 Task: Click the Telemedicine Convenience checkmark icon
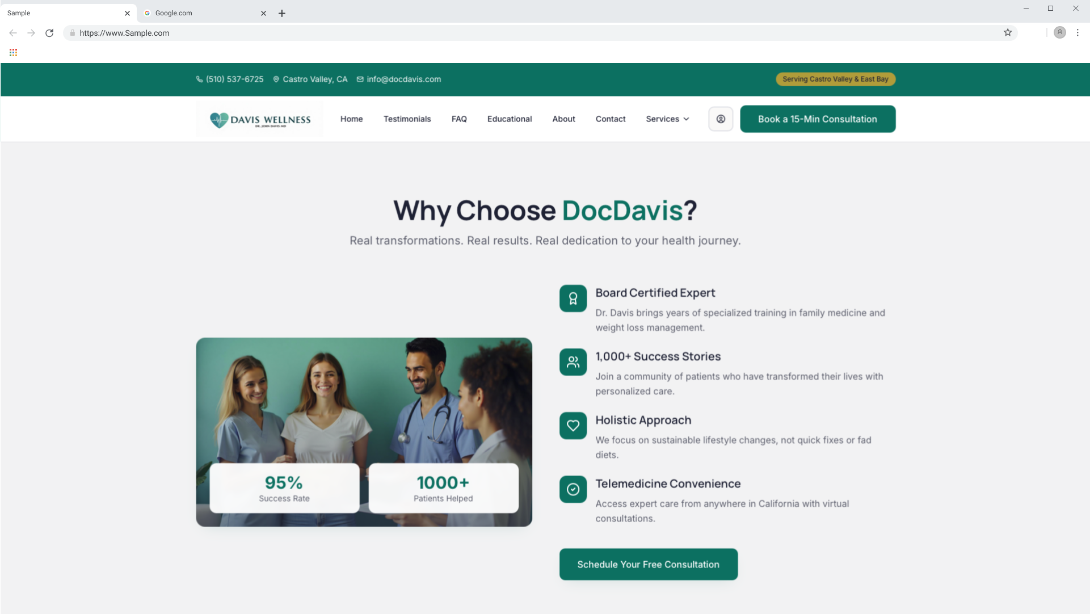pos(573,489)
